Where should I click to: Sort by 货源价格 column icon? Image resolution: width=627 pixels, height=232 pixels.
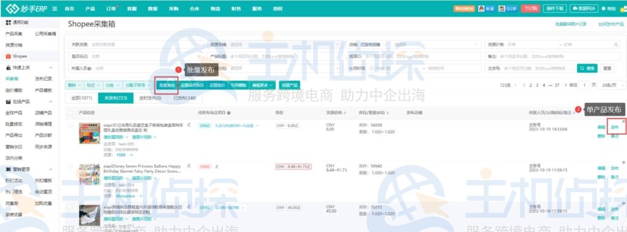[x=345, y=113]
